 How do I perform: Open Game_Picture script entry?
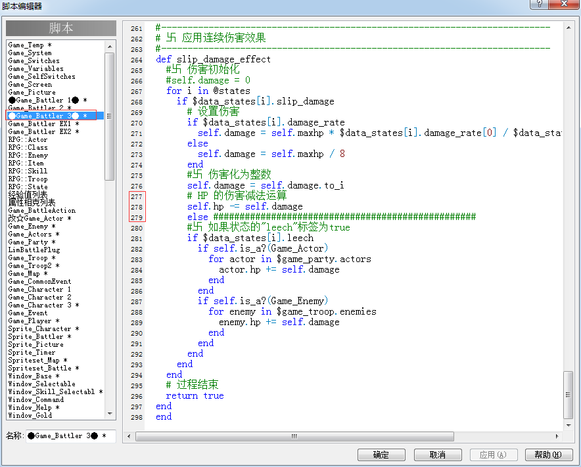tap(32, 92)
